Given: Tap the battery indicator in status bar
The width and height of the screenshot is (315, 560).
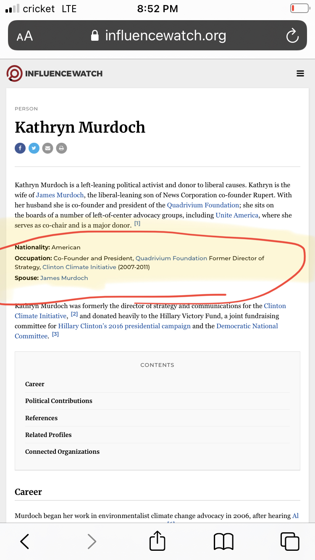Looking at the screenshot, I should (x=299, y=8).
